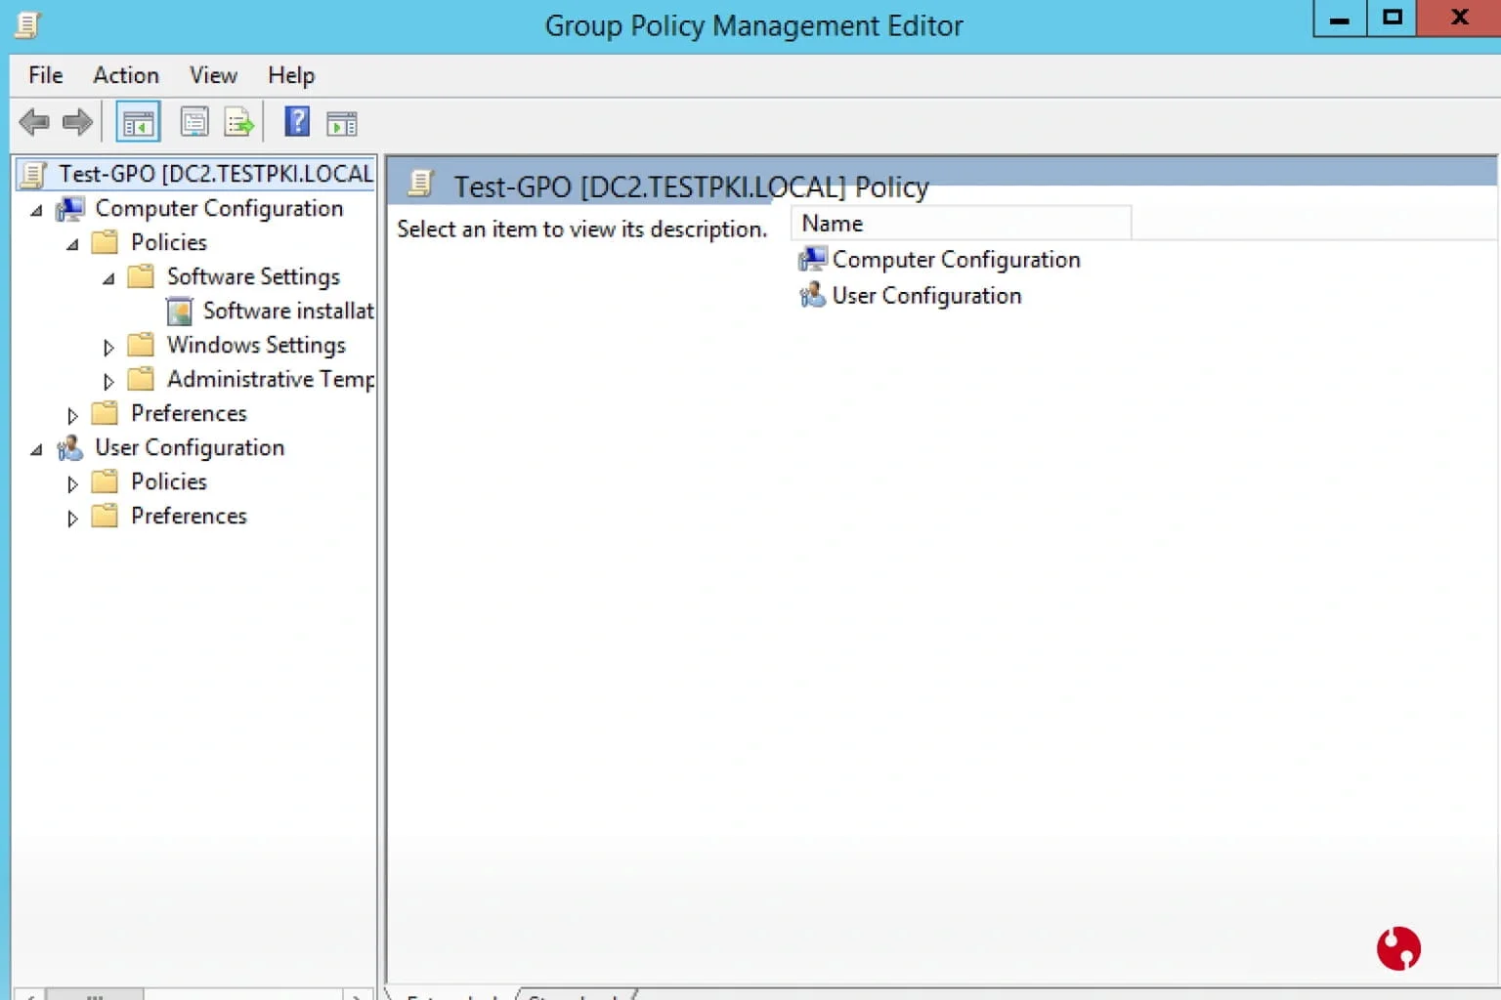The height and width of the screenshot is (1000, 1501).
Task: Click the Forward arrow toolbar icon
Action: coord(77,122)
